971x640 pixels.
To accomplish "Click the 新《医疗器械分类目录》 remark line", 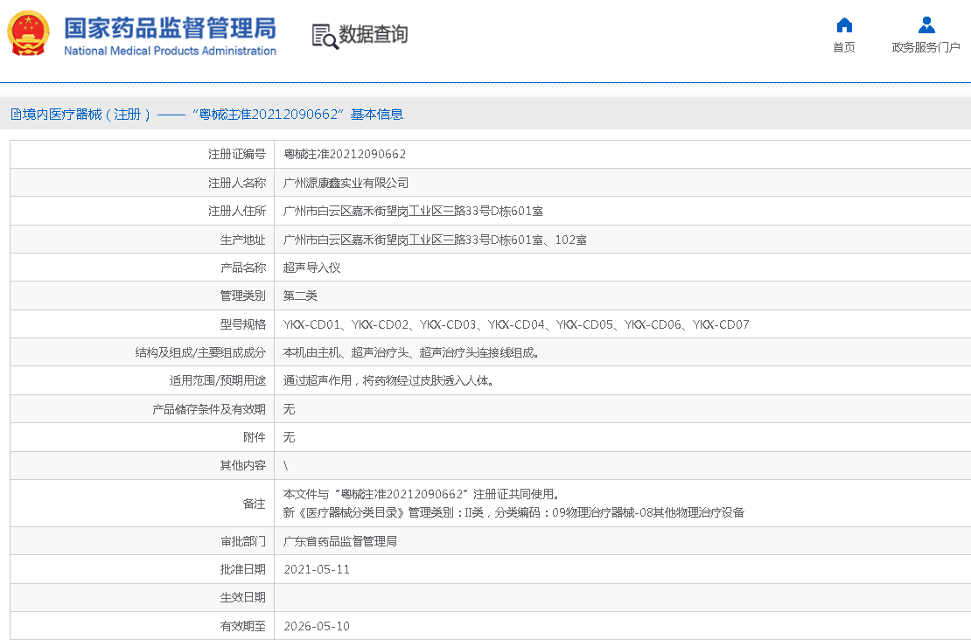I will (x=513, y=512).
